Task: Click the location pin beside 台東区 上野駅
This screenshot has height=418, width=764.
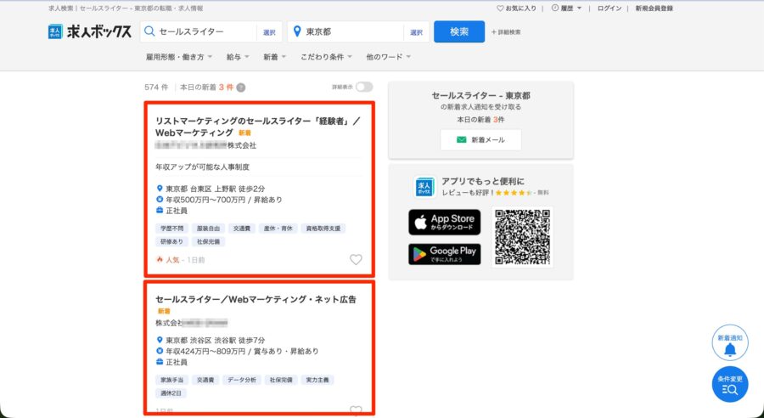Action: pos(160,189)
